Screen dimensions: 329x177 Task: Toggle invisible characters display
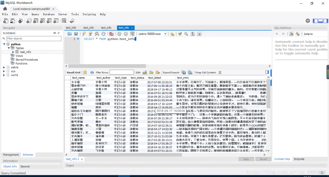193,34
